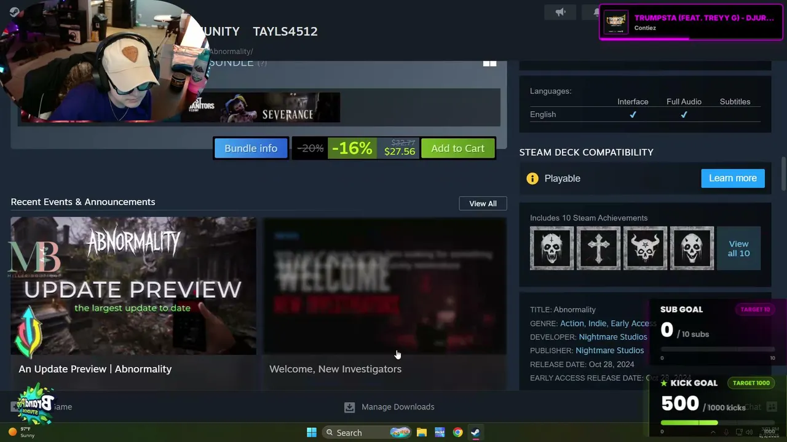This screenshot has width=787, height=442.
Task: Click the Windows taskbar Search box
Action: 366,432
